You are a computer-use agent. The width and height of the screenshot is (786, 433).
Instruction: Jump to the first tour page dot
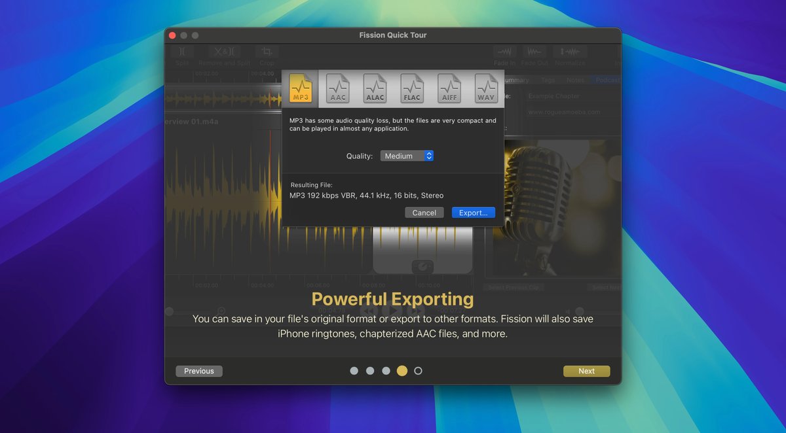pos(354,371)
